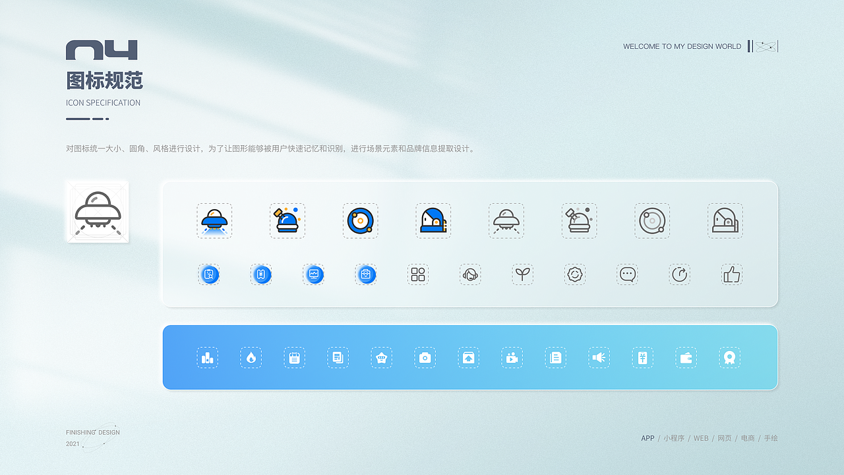Select the white article document icon
Screen dimensions: 844x475
coord(556,358)
